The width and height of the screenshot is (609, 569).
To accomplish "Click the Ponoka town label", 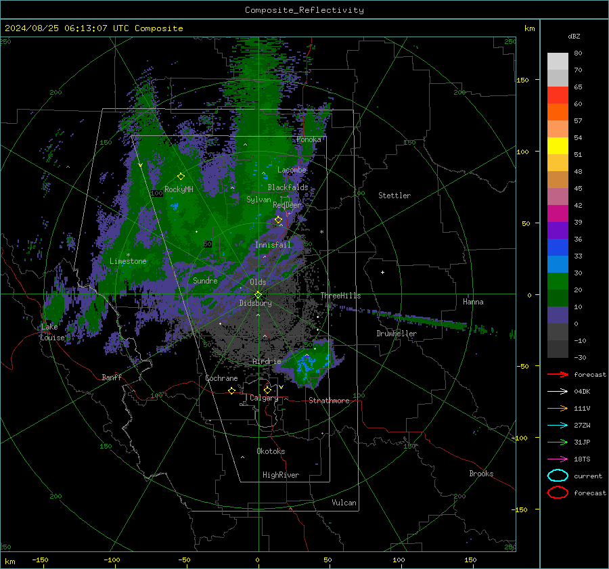I will [309, 139].
